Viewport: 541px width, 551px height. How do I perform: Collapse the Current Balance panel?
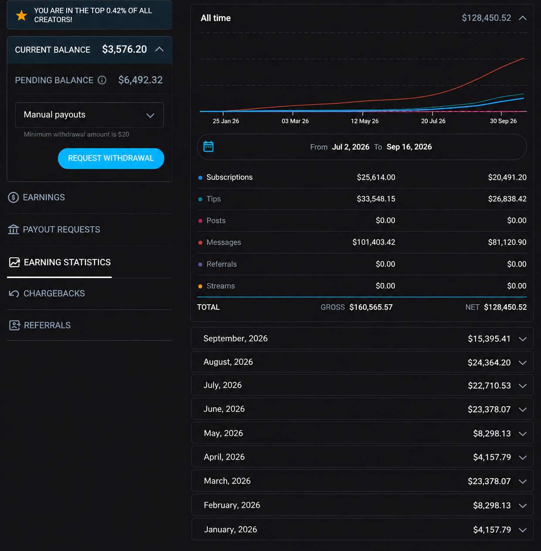[x=159, y=49]
